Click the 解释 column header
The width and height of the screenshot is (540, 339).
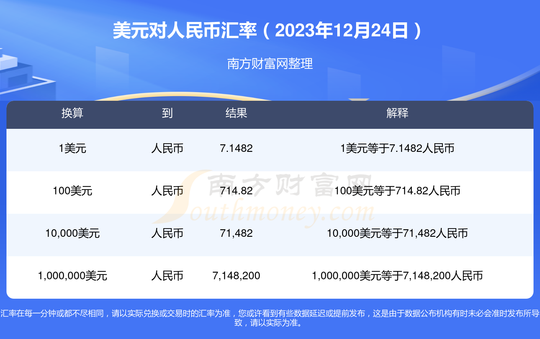tap(397, 113)
